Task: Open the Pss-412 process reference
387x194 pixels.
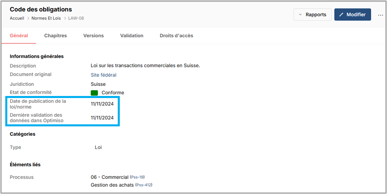Action: [144, 185]
